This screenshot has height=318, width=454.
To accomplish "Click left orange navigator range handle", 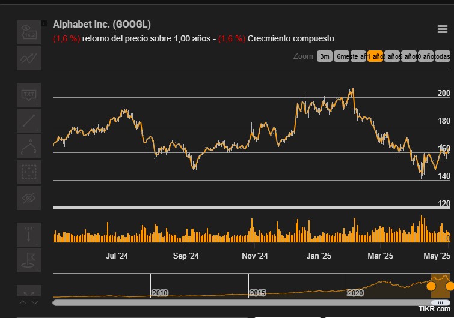I will [431, 286].
